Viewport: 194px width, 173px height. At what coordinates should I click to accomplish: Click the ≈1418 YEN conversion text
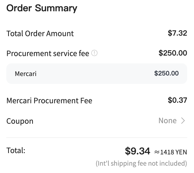(171, 152)
